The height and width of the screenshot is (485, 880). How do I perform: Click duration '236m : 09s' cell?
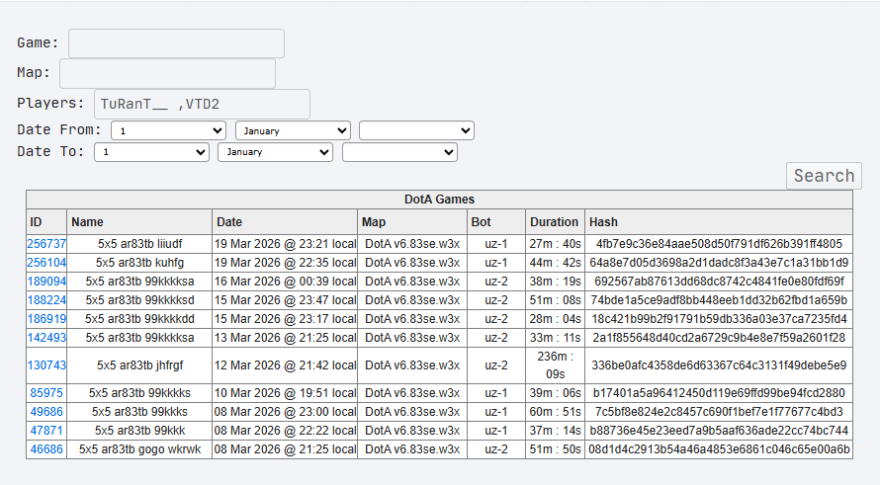tap(555, 365)
